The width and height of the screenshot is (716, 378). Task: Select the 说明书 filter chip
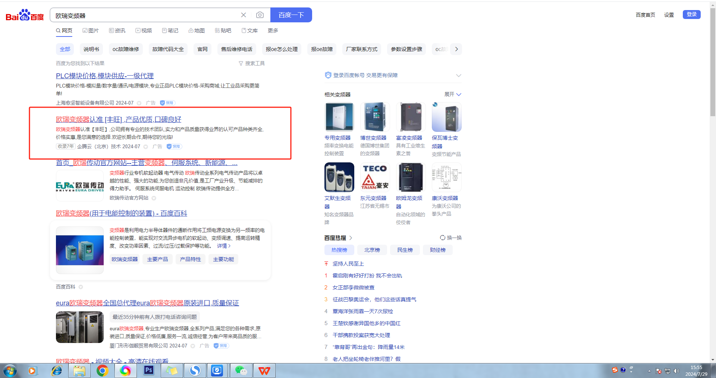coord(91,49)
